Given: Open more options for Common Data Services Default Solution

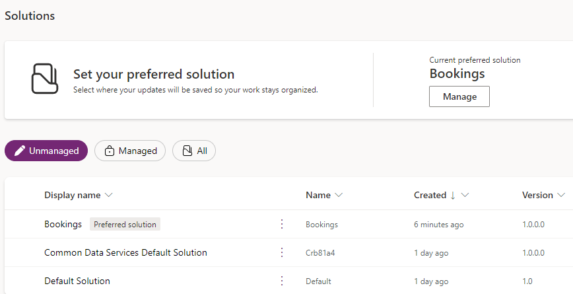Looking at the screenshot, I should (x=282, y=252).
